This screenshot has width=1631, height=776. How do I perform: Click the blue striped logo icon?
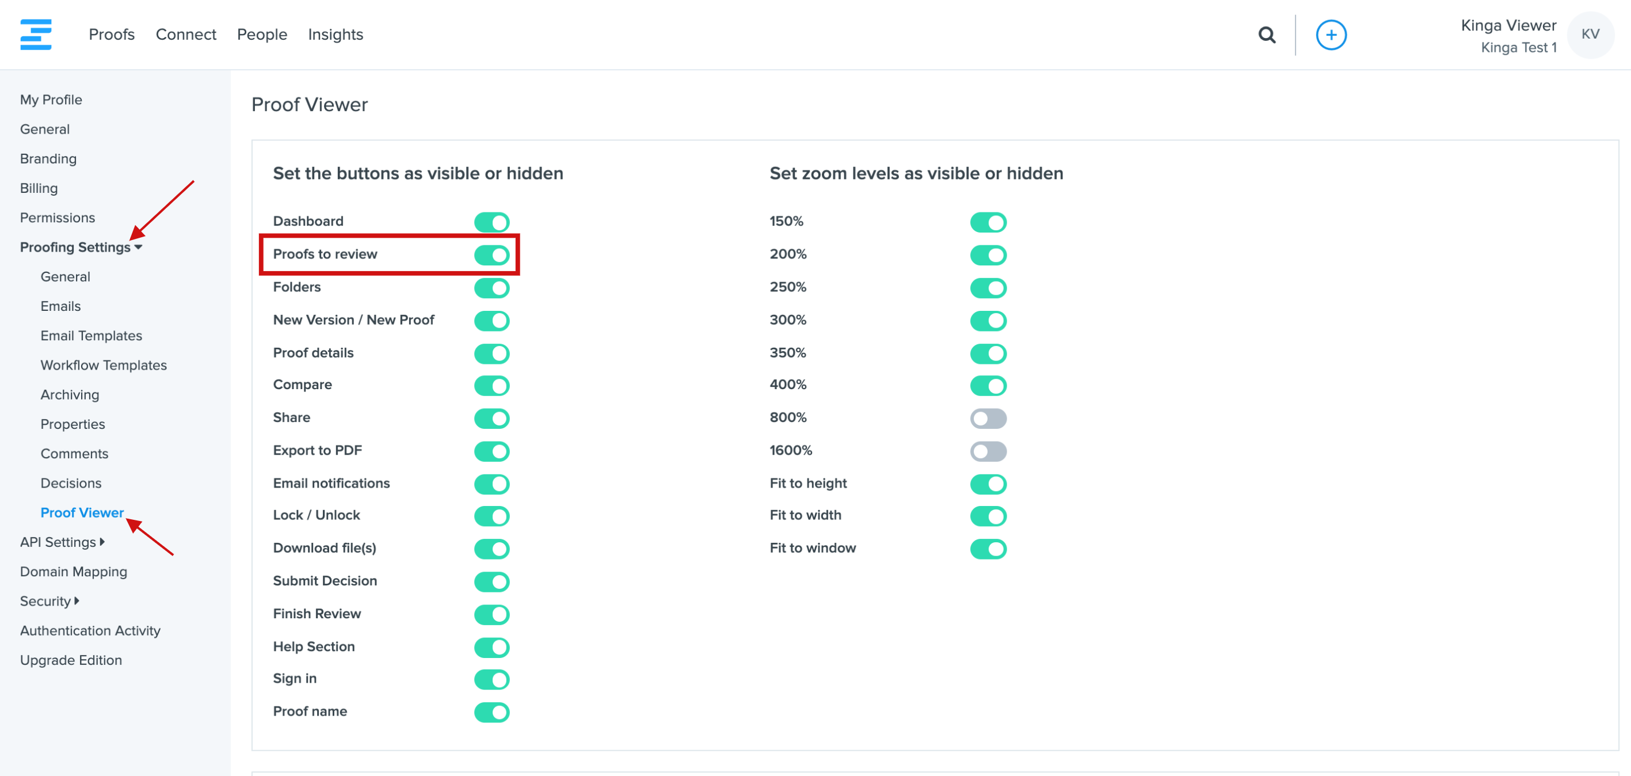36,34
